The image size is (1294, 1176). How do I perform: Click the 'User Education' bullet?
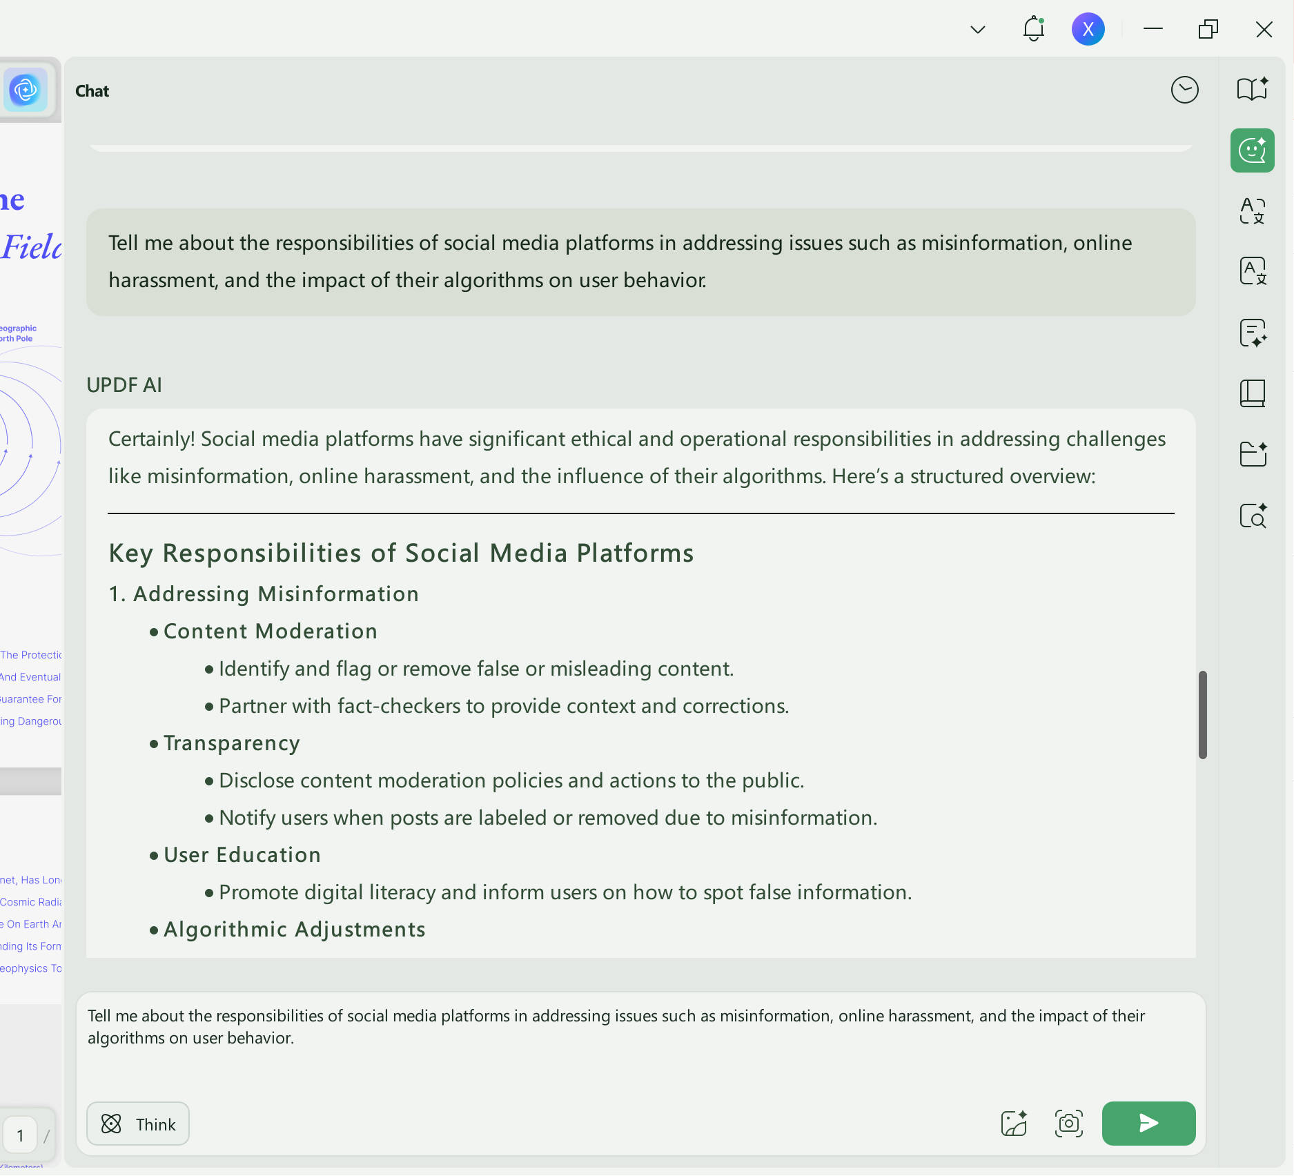pos(242,854)
